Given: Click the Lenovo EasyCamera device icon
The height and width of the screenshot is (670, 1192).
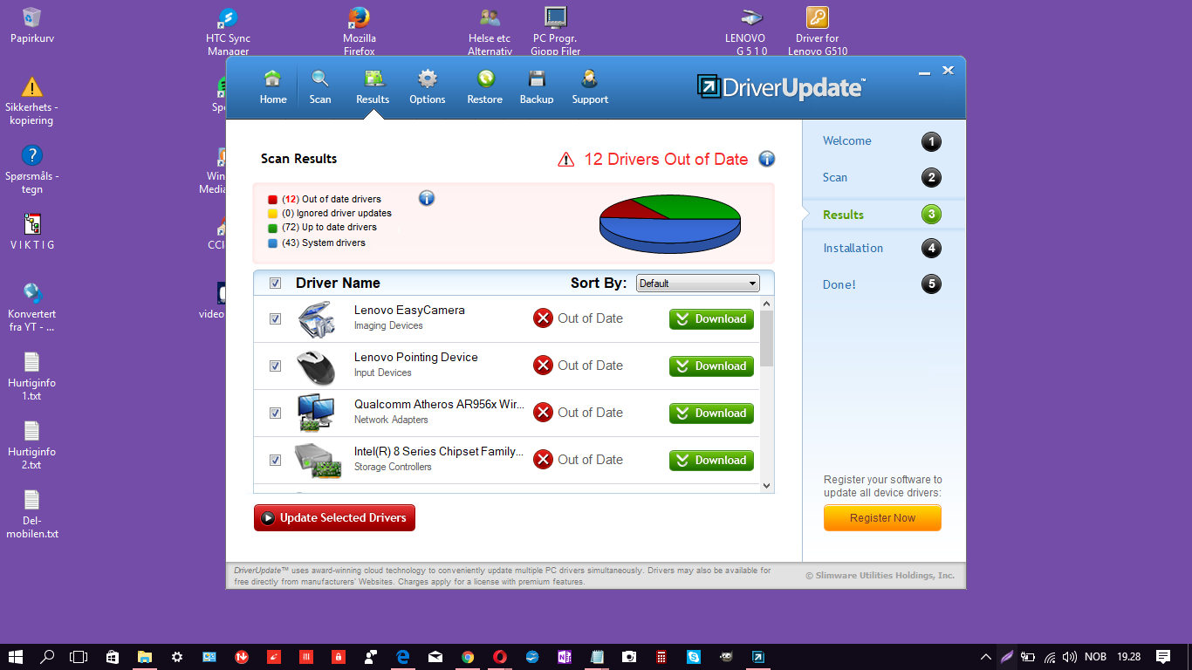Looking at the screenshot, I should pyautogui.click(x=315, y=319).
